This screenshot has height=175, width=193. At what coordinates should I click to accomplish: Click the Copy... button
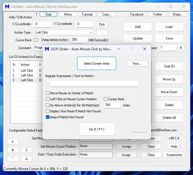tap(107, 14)
